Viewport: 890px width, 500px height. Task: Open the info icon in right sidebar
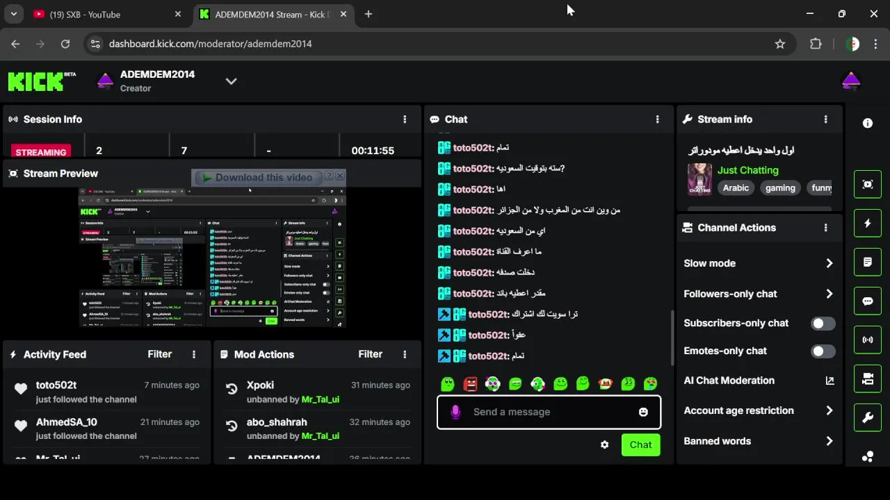867,123
